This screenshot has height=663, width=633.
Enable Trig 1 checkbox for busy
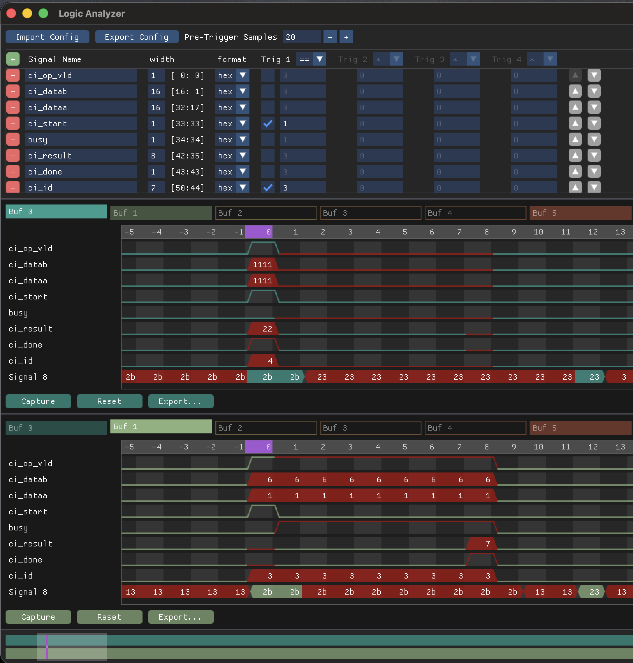(x=268, y=140)
